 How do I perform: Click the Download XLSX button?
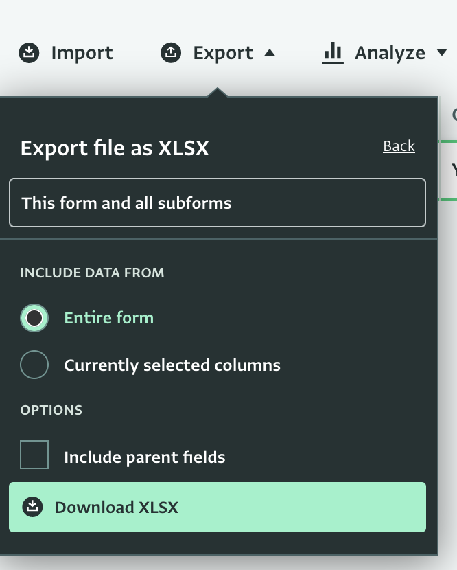pyautogui.click(x=218, y=507)
